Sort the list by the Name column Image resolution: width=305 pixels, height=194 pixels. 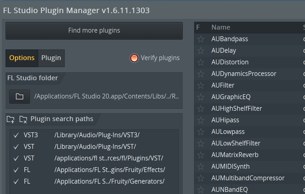(x=221, y=27)
